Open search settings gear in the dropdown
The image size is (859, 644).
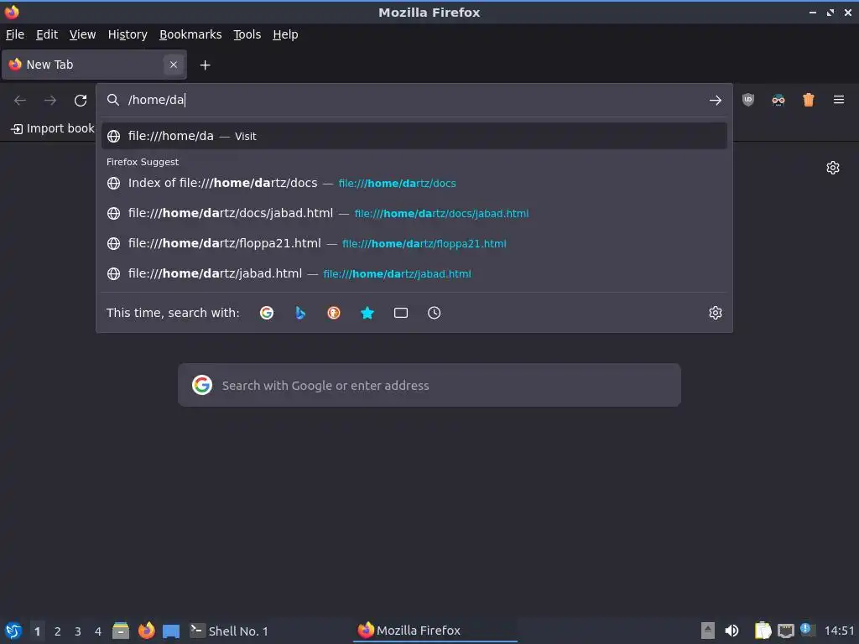pos(715,313)
